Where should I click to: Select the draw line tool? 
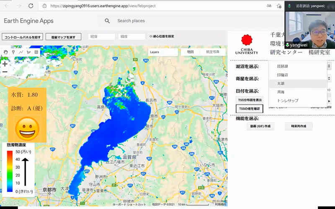tap(21, 52)
